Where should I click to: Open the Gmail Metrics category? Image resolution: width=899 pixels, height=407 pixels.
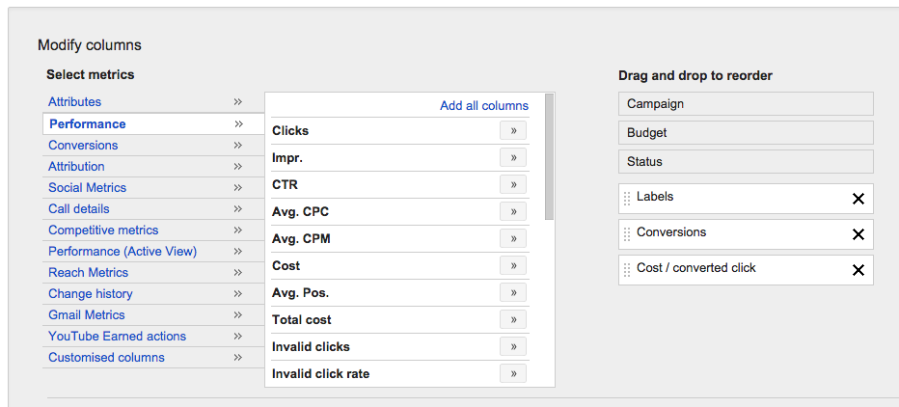tap(87, 314)
